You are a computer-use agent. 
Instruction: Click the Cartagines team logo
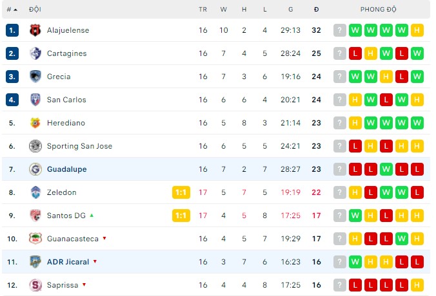(x=35, y=53)
